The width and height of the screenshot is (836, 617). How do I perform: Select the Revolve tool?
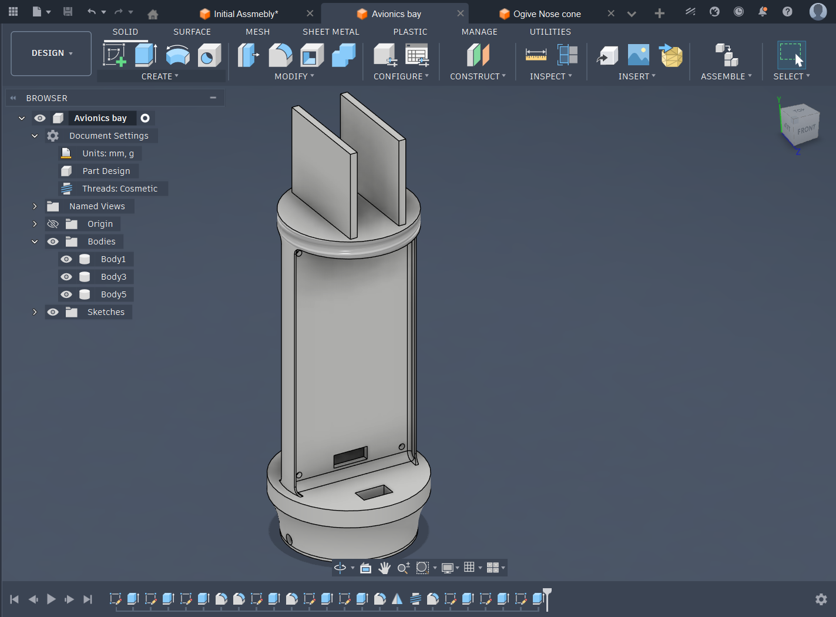177,55
